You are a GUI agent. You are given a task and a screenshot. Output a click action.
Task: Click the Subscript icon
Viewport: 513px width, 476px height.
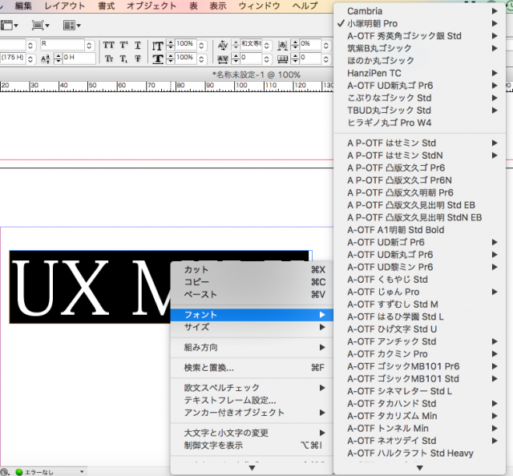click(x=123, y=58)
